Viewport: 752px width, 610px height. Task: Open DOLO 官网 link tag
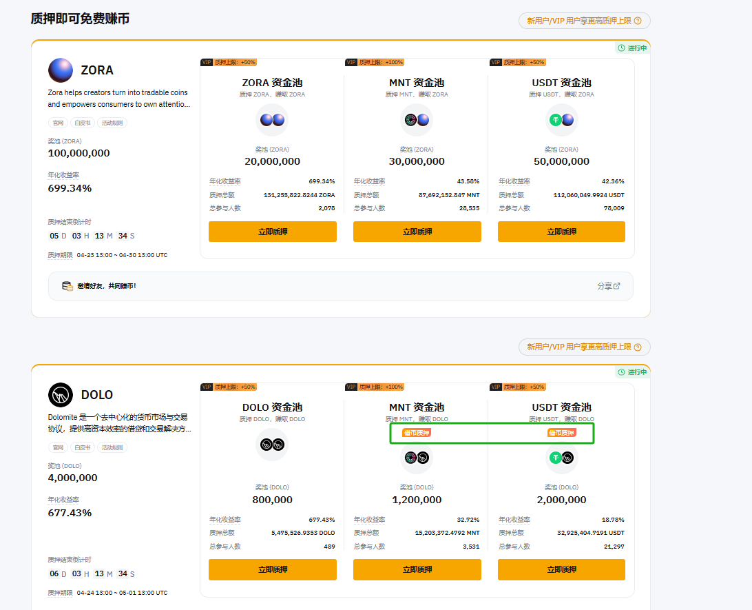click(x=58, y=447)
